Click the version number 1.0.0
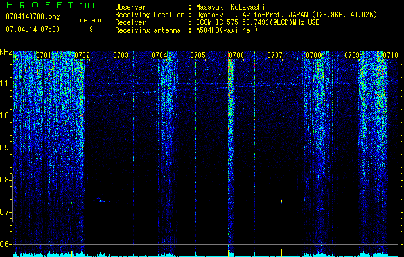This screenshot has width=404, height=257. 87,6
